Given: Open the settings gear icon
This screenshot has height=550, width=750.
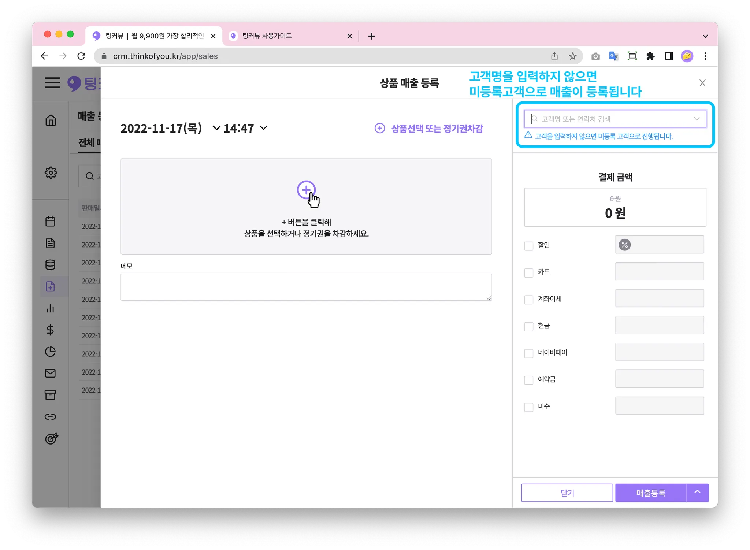Looking at the screenshot, I should click(51, 172).
